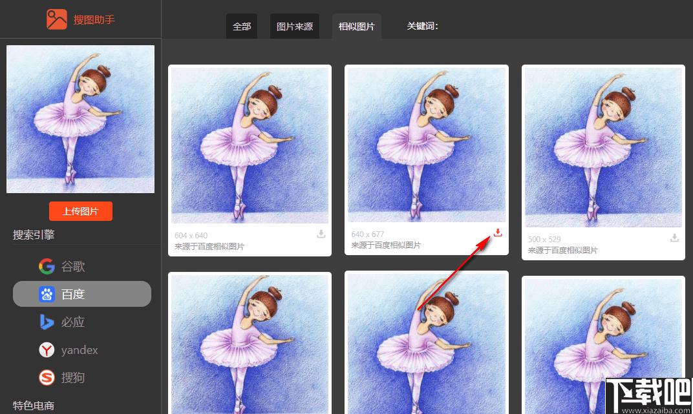Image resolution: width=693 pixels, height=414 pixels.
Task: Click the Yandex logo icon
Action: pos(47,349)
